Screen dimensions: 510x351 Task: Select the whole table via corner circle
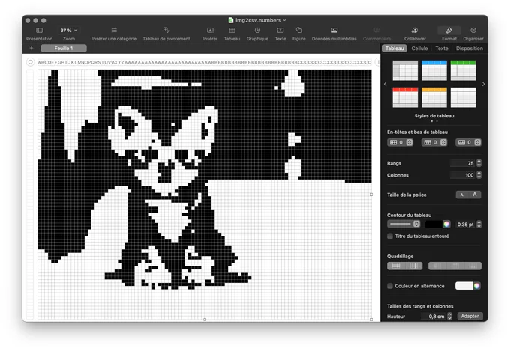point(30,62)
